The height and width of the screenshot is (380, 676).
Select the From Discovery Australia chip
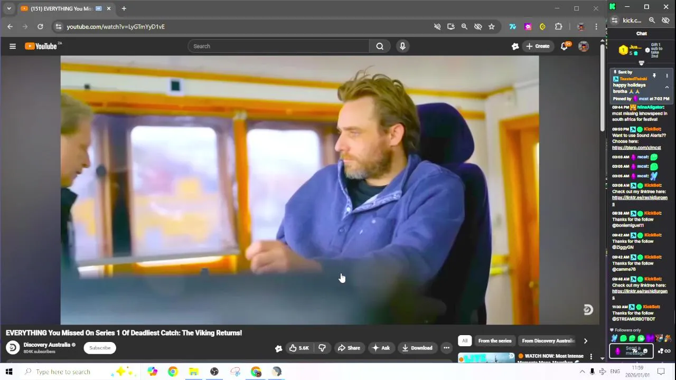[548, 341]
